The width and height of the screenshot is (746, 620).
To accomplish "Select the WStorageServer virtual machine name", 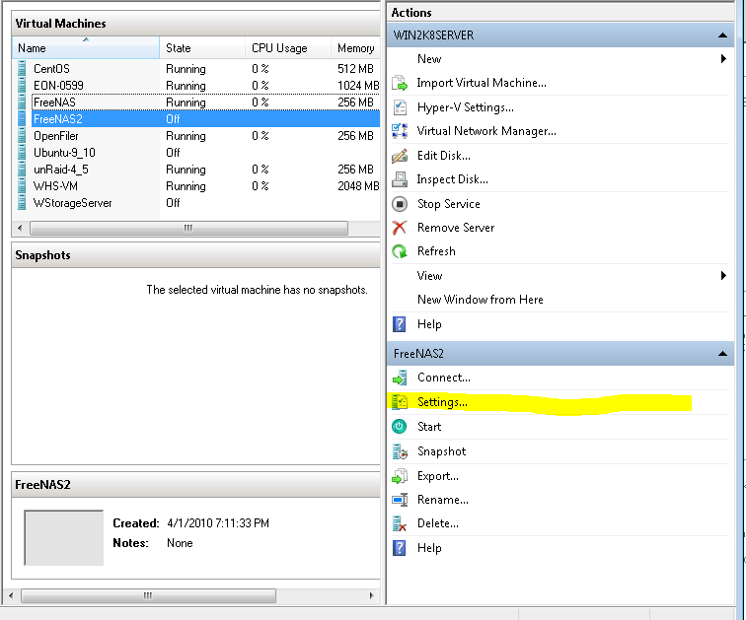I will 72,203.
